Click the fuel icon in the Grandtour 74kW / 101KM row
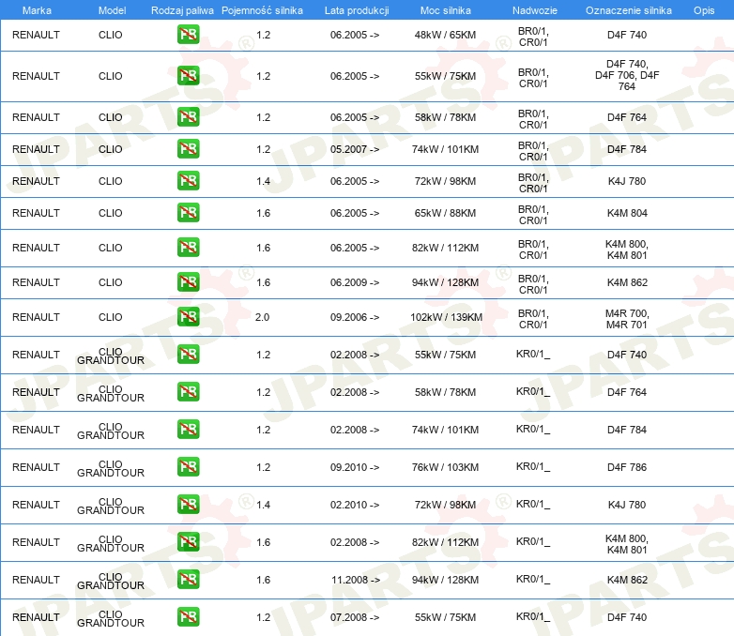The height and width of the screenshot is (636, 734). 188,429
